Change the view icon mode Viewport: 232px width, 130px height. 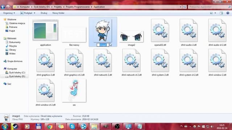(x=211, y=13)
